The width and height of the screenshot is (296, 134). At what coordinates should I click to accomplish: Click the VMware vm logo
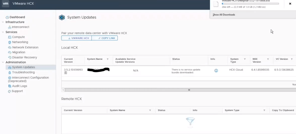(x=6, y=4)
